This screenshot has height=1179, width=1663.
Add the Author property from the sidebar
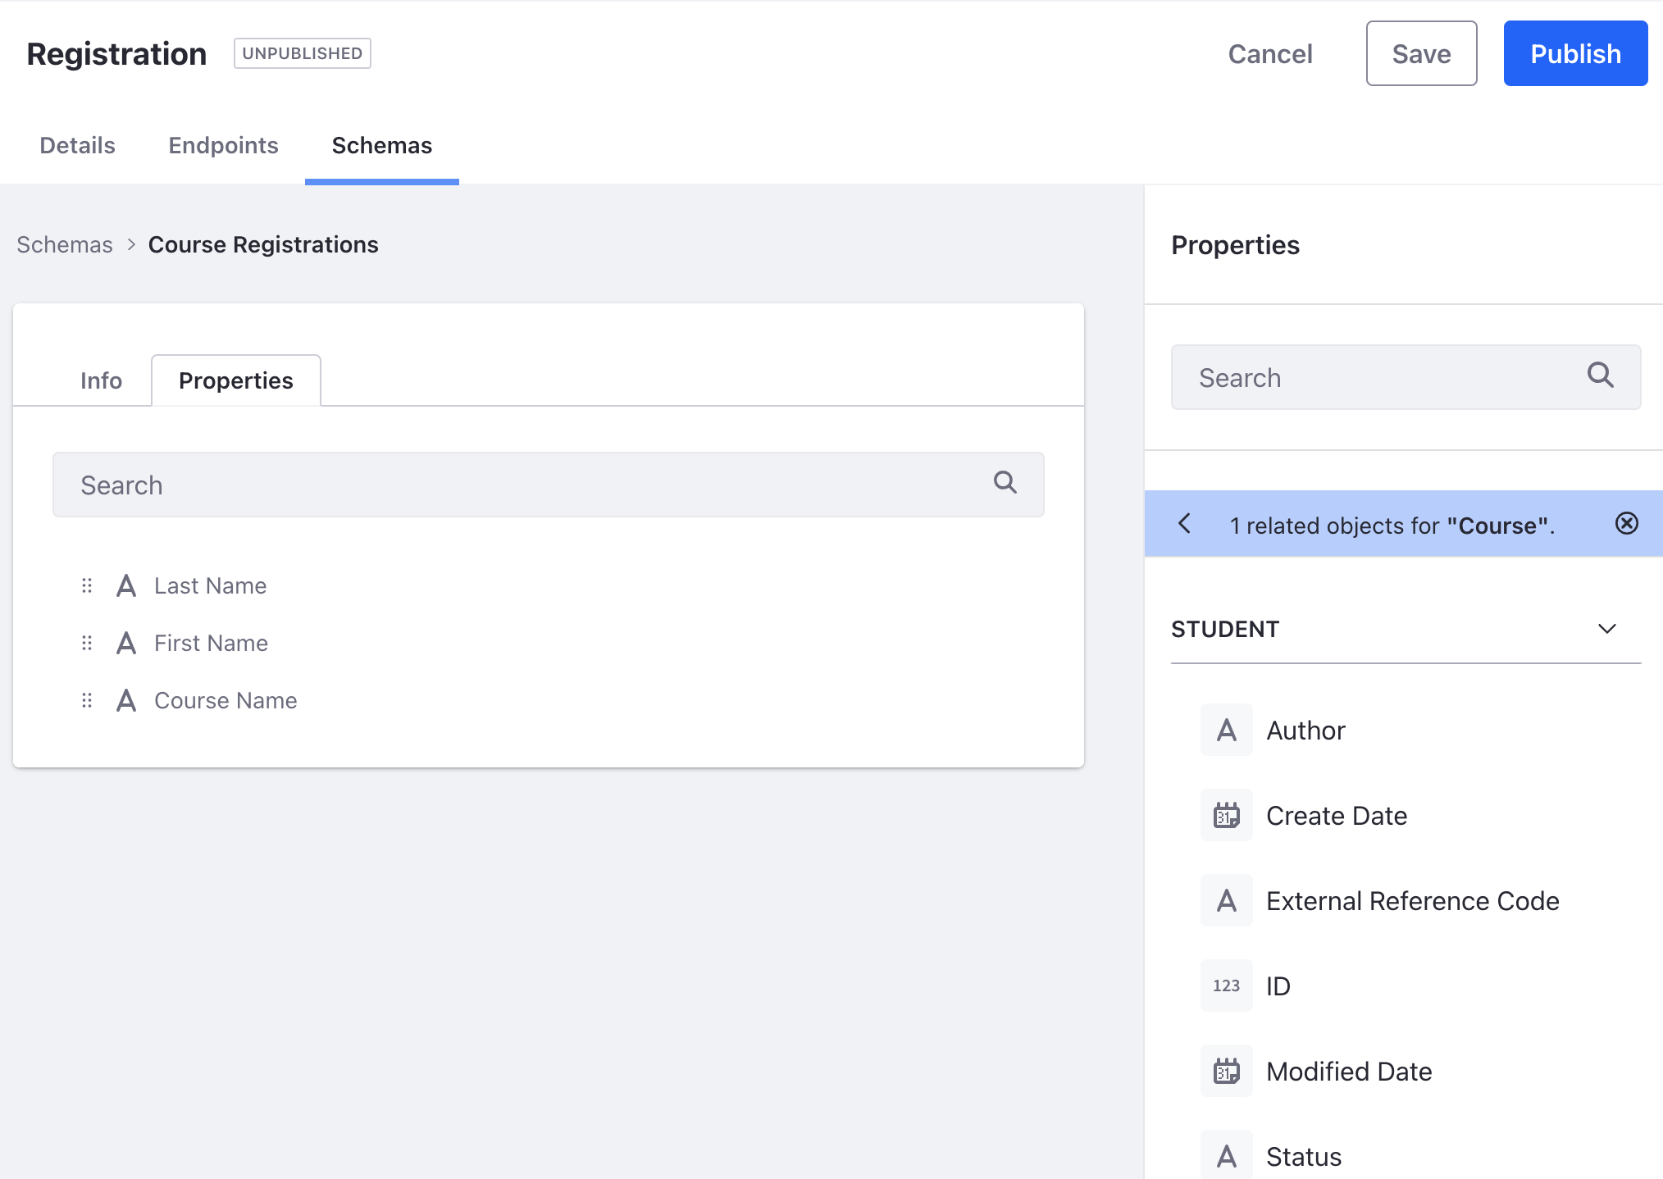click(1306, 730)
